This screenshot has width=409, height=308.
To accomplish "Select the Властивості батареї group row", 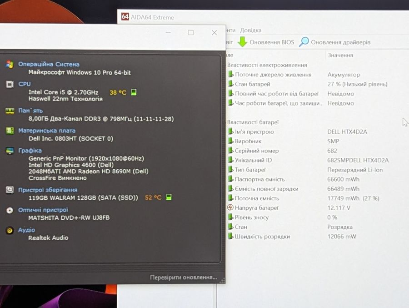I will pyautogui.click(x=253, y=122).
